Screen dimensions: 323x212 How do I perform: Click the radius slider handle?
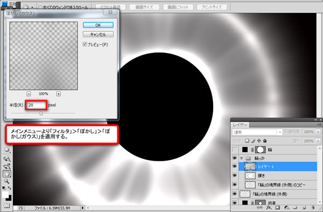click(x=41, y=113)
